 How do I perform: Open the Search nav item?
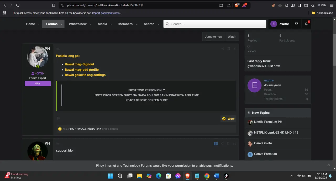click(149, 24)
